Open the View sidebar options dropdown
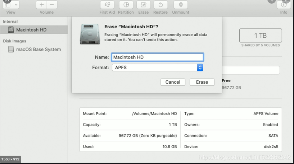The height and width of the screenshot is (164, 294). click(x=11, y=5)
